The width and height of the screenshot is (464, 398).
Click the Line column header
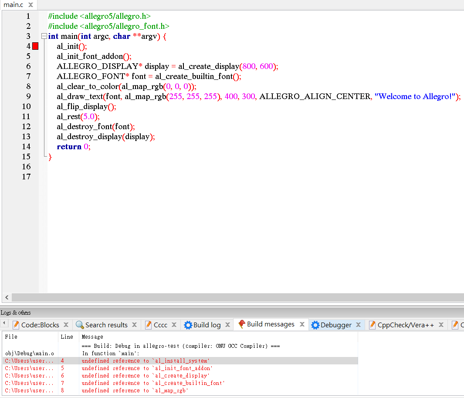tap(67, 337)
